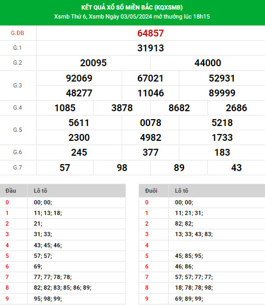Click red head digit 7 in Đầu table
265x305 pixels.
click(x=7, y=277)
